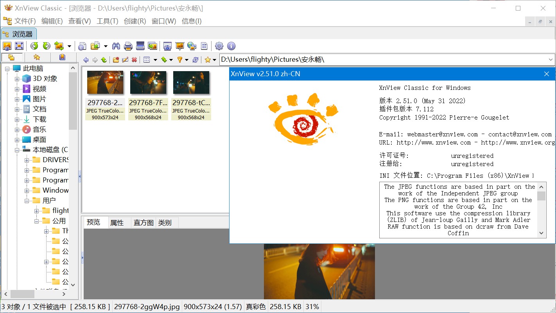The width and height of the screenshot is (556, 313).
Task: Open the selected image in viewer
Action: coord(7,46)
